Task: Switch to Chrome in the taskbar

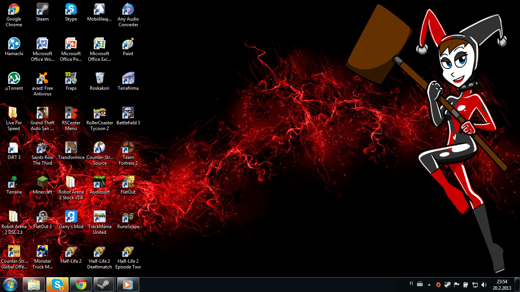Action: tap(81, 284)
